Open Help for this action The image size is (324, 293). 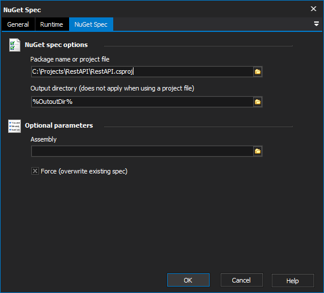click(x=293, y=280)
